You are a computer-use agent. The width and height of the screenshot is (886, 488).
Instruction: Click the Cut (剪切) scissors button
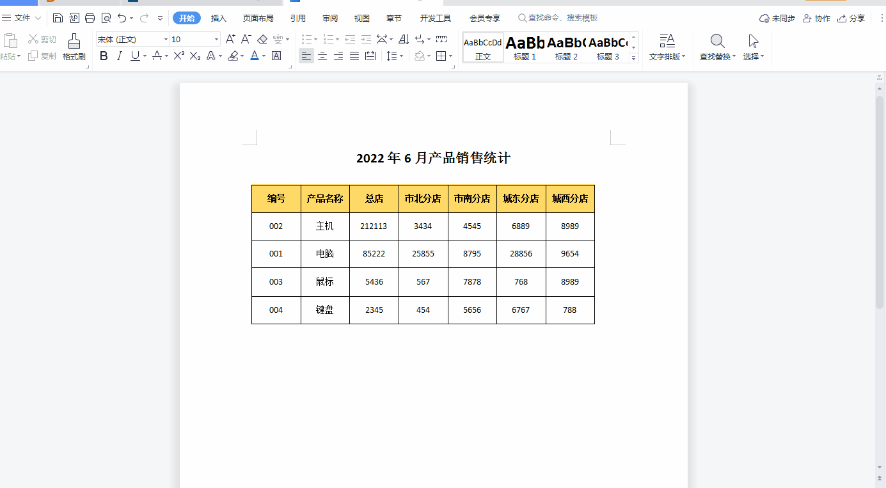pos(42,40)
